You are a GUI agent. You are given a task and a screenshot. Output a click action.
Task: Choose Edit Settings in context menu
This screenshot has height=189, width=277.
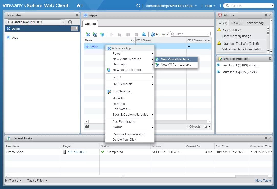(130, 91)
